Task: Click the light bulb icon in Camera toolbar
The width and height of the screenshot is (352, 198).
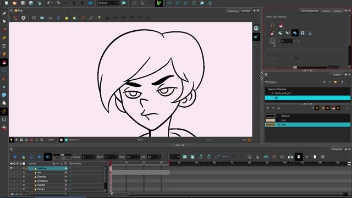Action: pos(99,18)
